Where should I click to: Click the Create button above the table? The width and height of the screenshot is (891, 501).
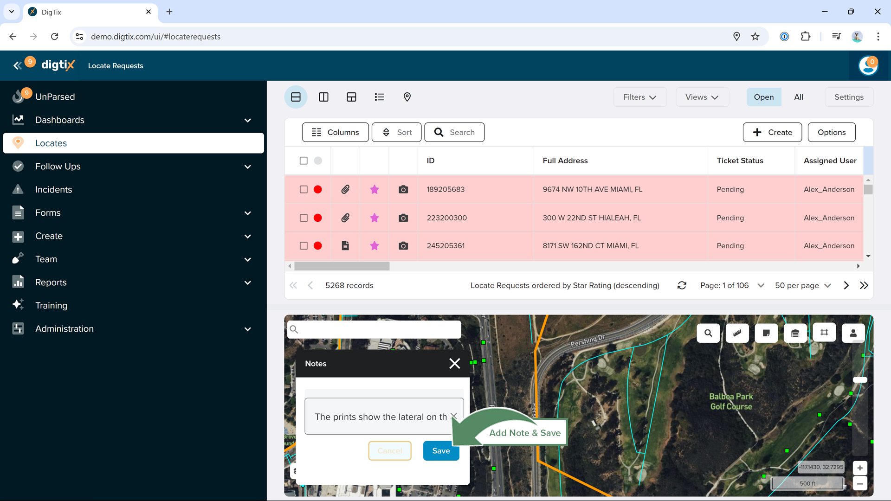click(772, 132)
